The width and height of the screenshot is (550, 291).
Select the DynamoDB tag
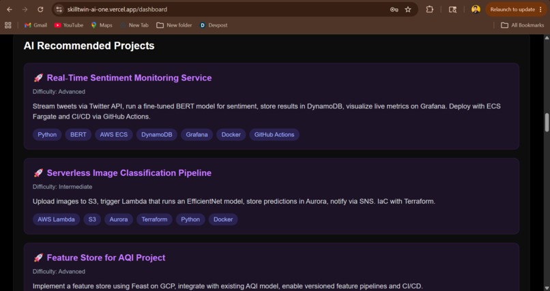tap(156, 135)
